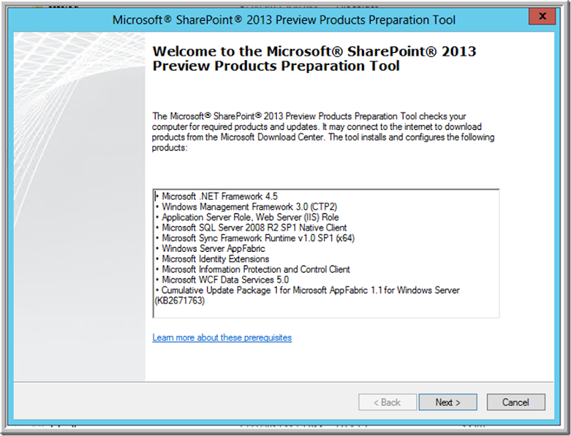Viewport: 571px width, 436px height.
Task: Click the disabled < Back button
Action: click(x=388, y=402)
